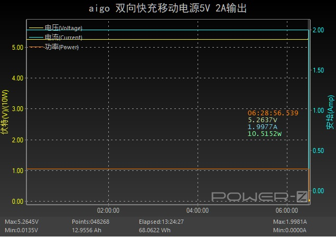Click the cursor readout 5.2637V
The height and width of the screenshot is (237, 336).
[x=263, y=120]
